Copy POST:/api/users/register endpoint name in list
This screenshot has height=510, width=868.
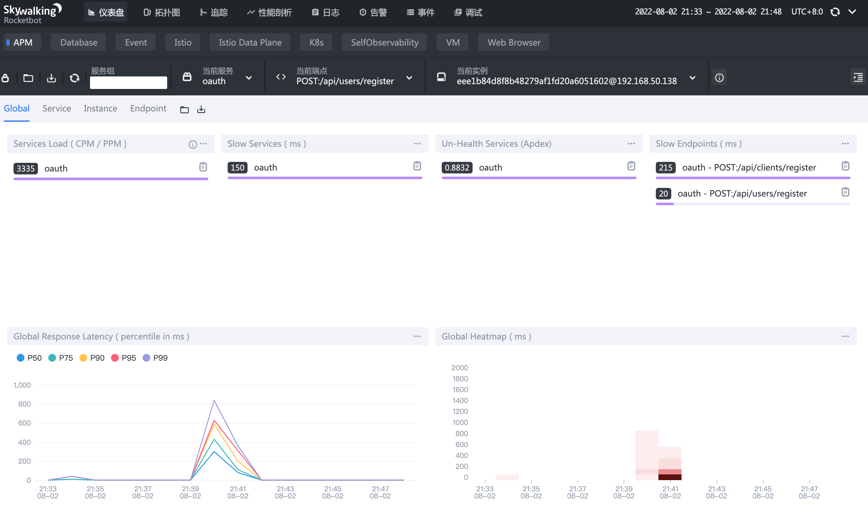pyautogui.click(x=845, y=192)
